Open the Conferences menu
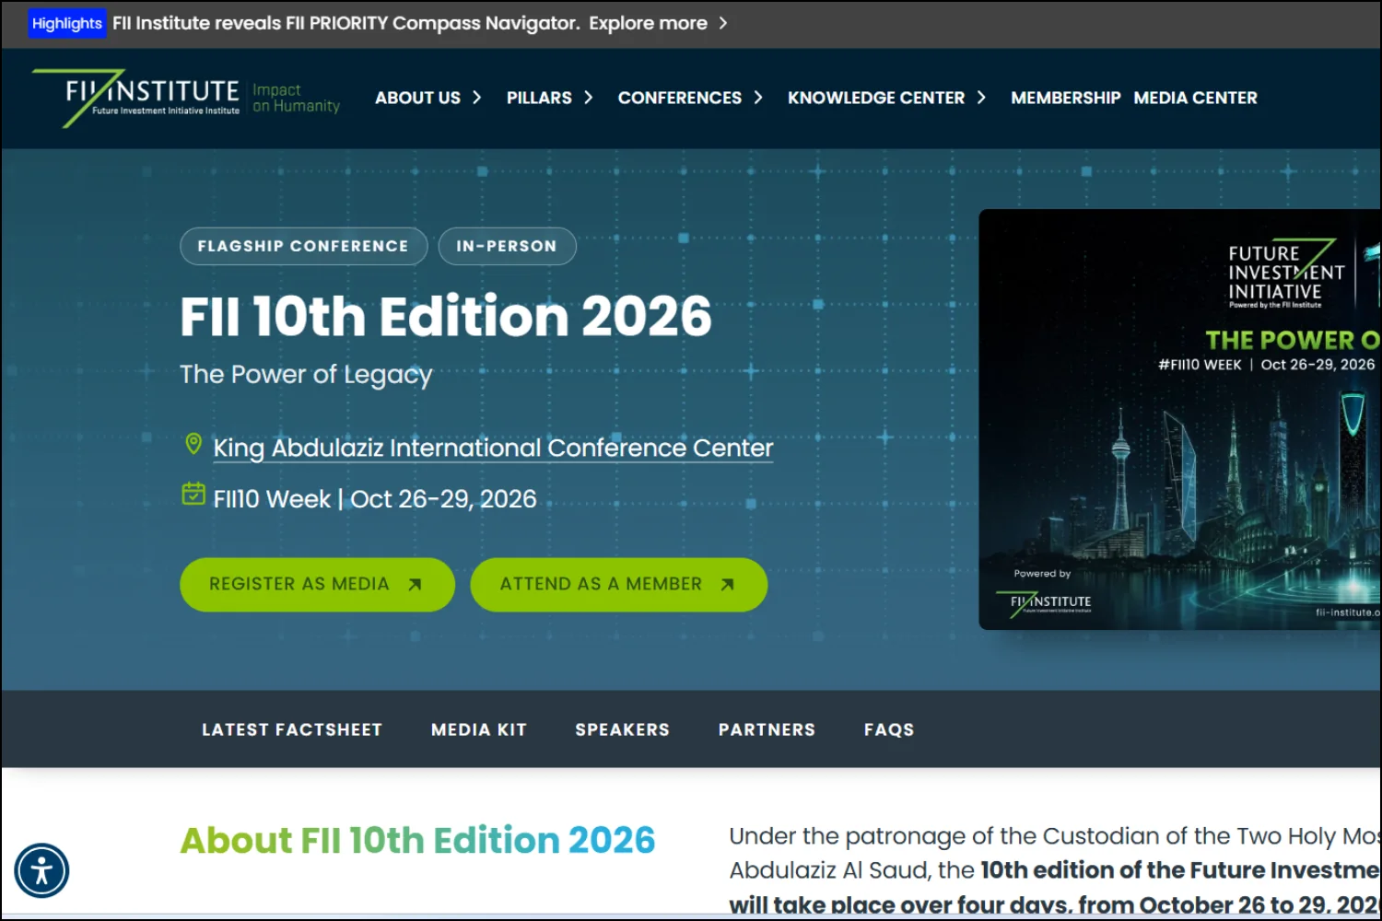This screenshot has height=921, width=1382. 680,98
